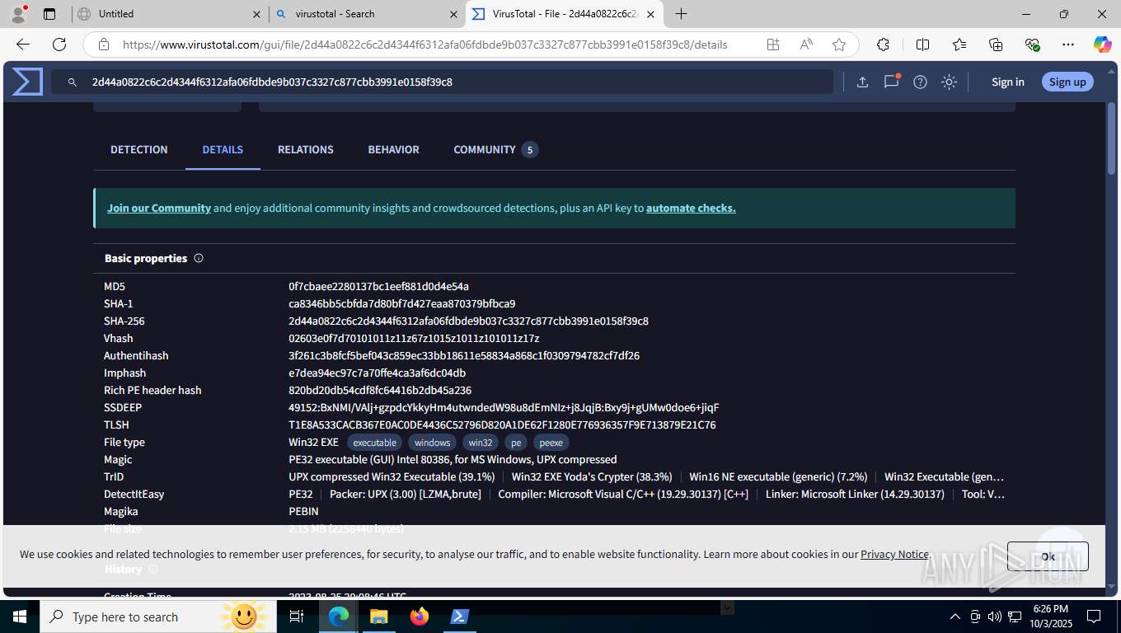Open the RELATIONS tab
This screenshot has width=1121, height=633.
(x=306, y=149)
